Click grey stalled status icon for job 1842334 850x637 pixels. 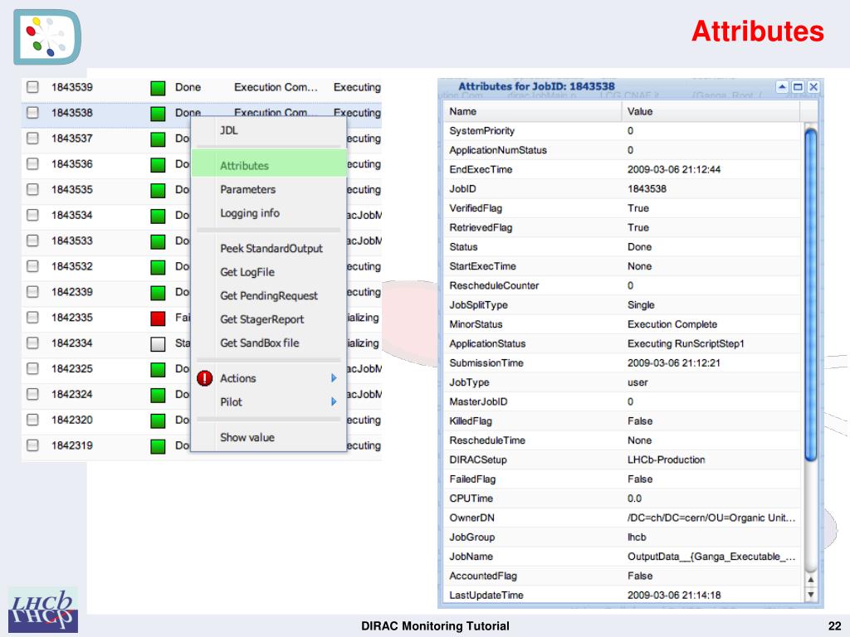click(158, 344)
